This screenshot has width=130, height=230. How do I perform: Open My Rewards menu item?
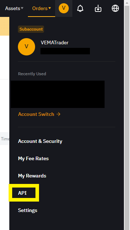[x=32, y=176]
